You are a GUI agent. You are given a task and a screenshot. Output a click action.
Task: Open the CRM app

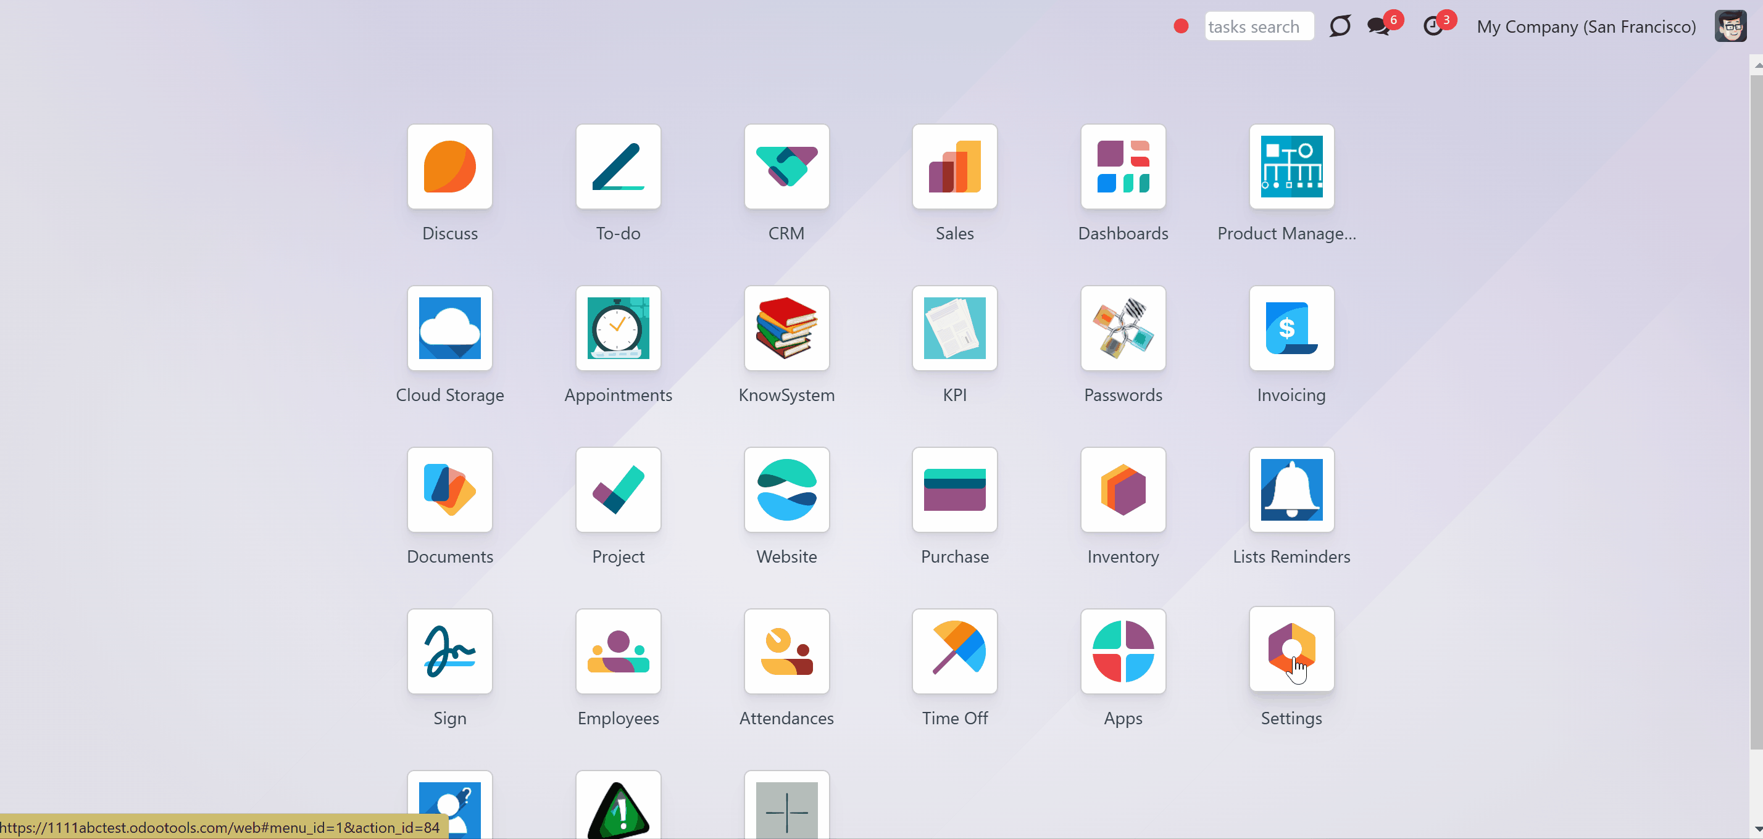786,167
